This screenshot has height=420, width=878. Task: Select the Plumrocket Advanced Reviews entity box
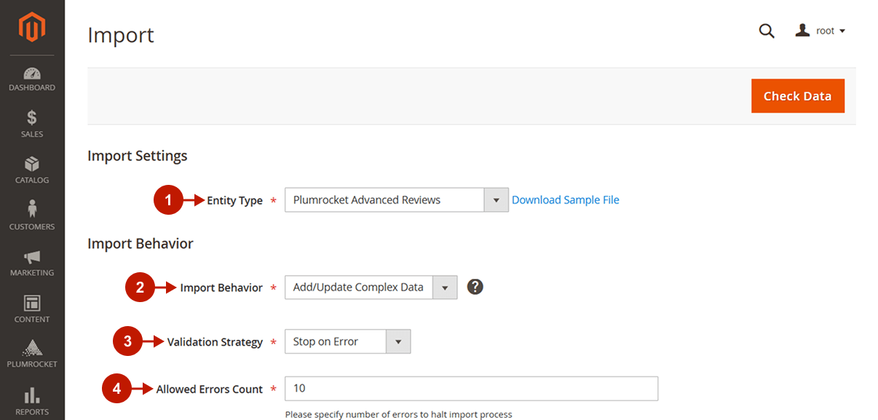[384, 200]
